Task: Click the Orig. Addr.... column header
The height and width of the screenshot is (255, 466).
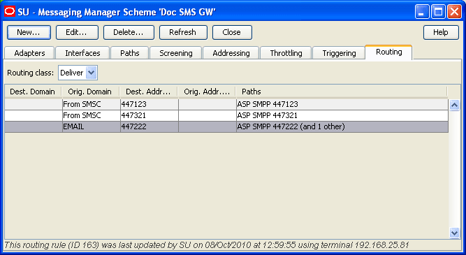Action: click(x=207, y=92)
